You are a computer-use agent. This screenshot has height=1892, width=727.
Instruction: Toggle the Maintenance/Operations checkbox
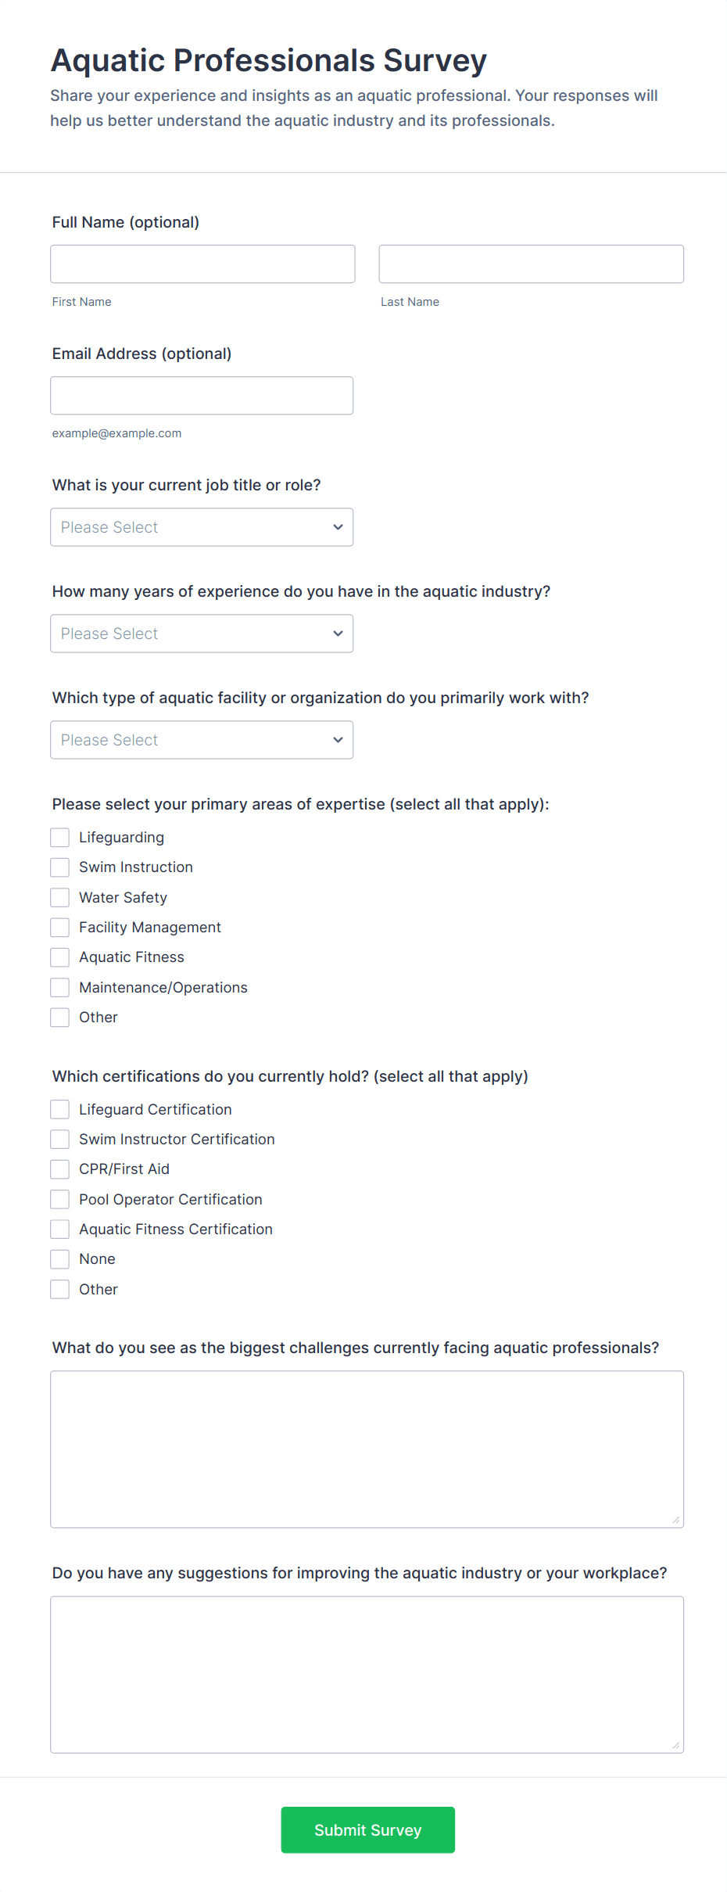pyautogui.click(x=60, y=988)
